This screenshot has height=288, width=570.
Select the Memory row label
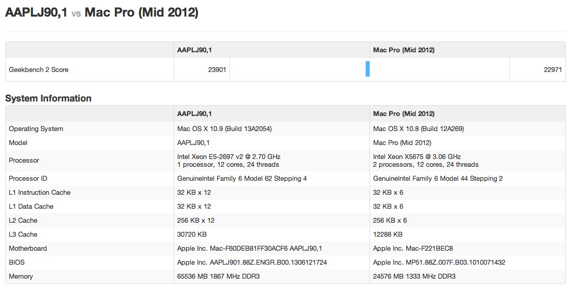21,277
